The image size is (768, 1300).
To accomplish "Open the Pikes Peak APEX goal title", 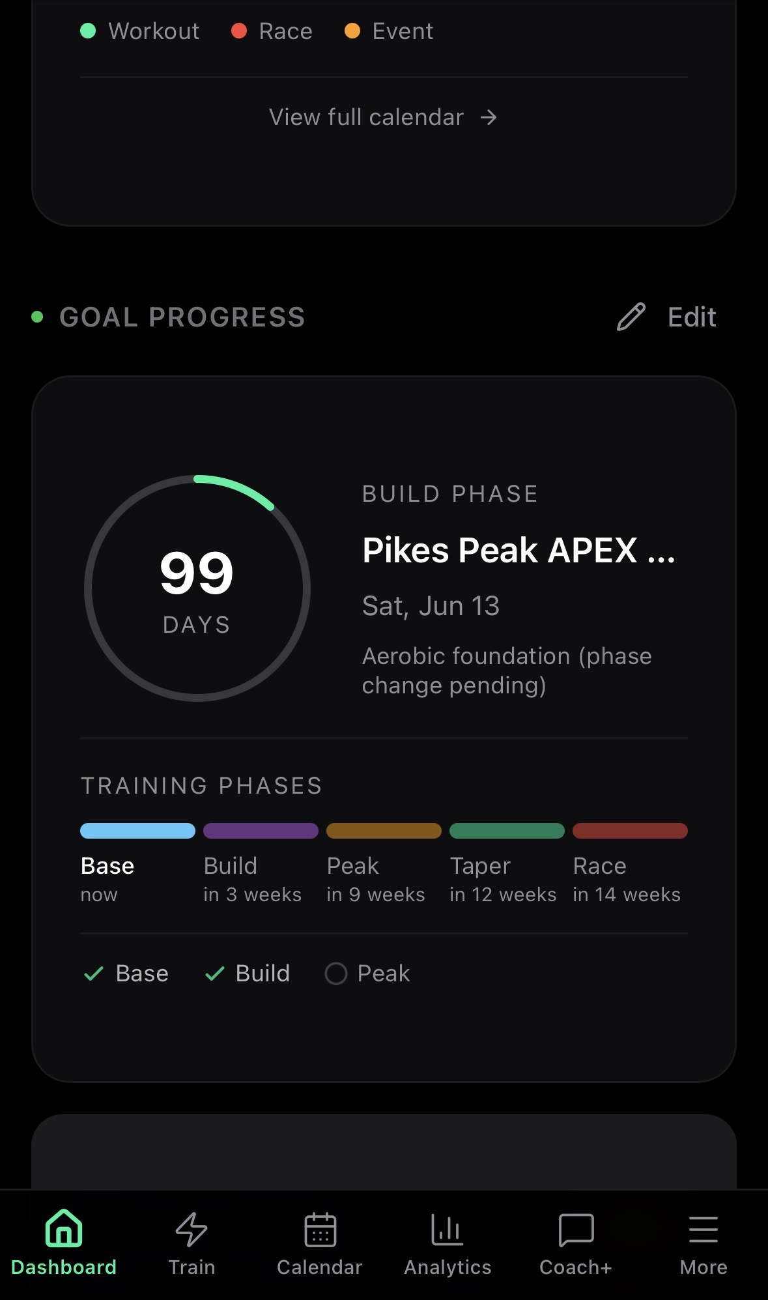I will pyautogui.click(x=519, y=551).
